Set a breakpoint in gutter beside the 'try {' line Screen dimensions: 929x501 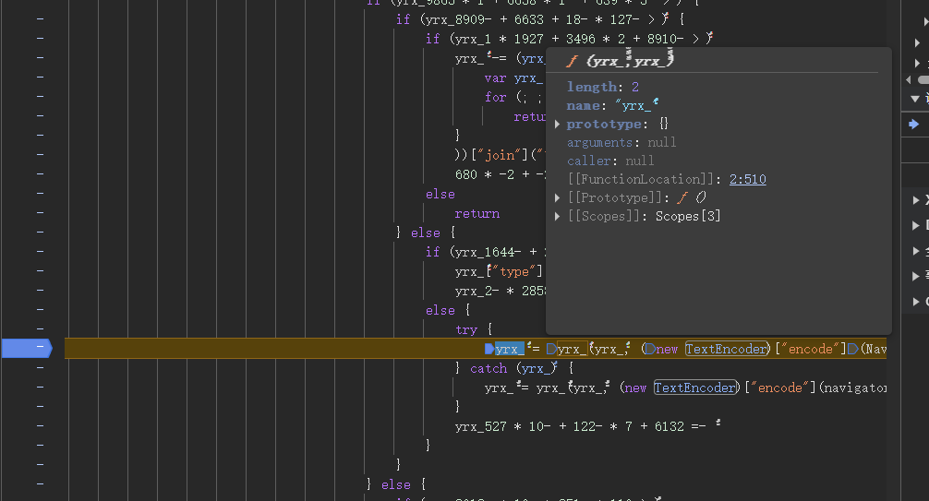pyautogui.click(x=40, y=328)
